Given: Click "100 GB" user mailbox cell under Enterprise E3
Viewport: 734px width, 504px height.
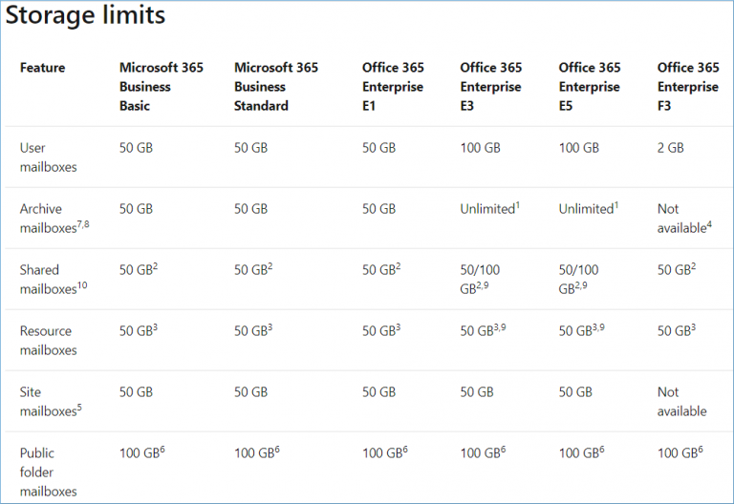Looking at the screenshot, I should click(x=480, y=148).
